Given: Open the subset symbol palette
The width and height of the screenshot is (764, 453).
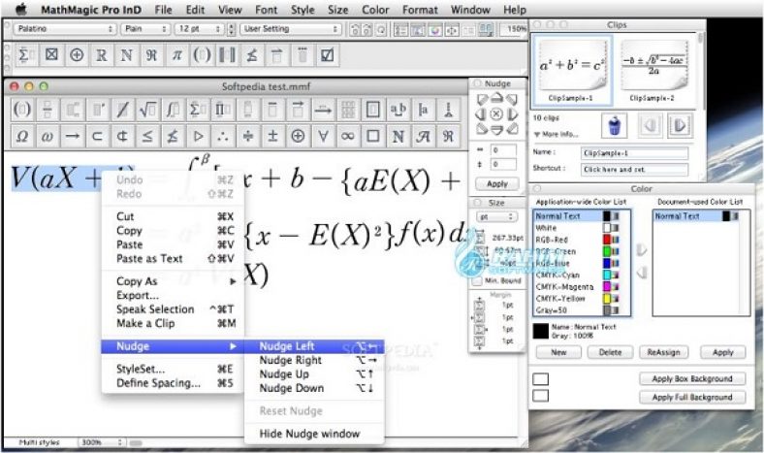Looking at the screenshot, I should click(x=98, y=136).
